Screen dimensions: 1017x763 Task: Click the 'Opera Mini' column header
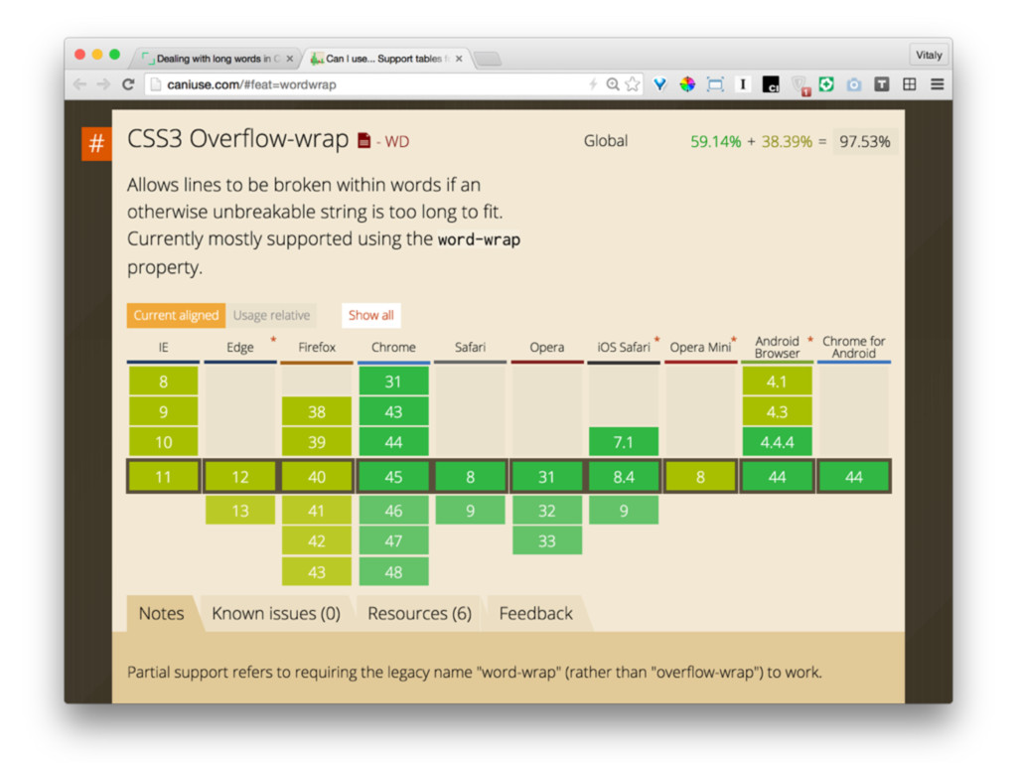pos(700,347)
